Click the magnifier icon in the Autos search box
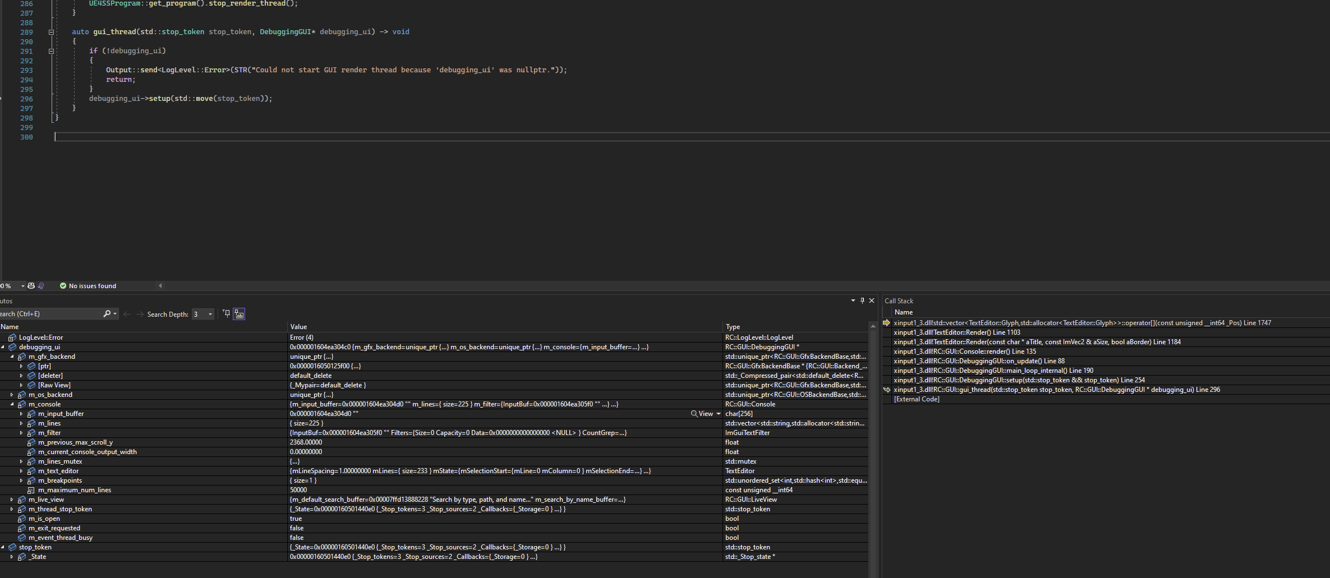This screenshot has height=578, width=1330. [x=107, y=313]
